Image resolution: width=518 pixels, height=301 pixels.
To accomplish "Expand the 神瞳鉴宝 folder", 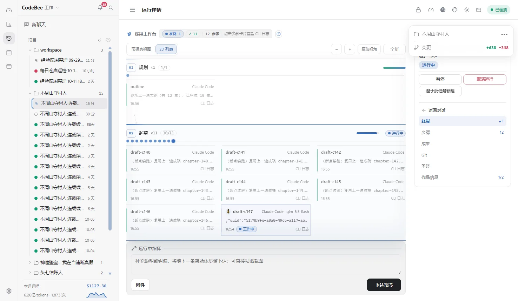I will (30, 262).
